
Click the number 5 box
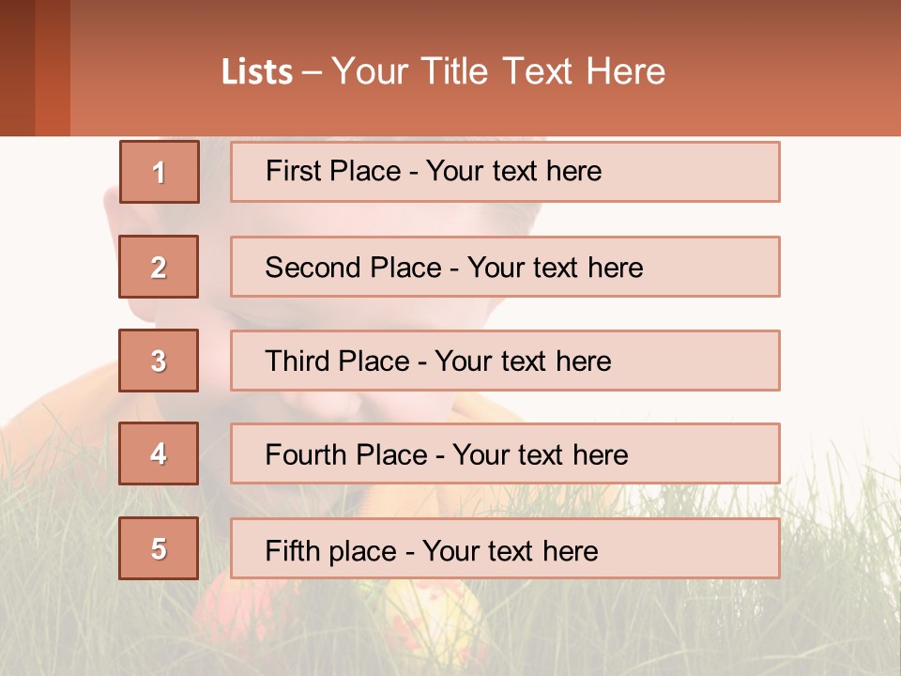(159, 548)
